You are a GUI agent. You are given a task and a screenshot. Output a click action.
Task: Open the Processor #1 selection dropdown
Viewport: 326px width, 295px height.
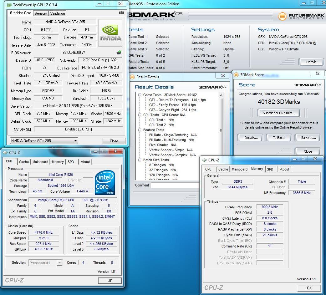(x=45, y=263)
